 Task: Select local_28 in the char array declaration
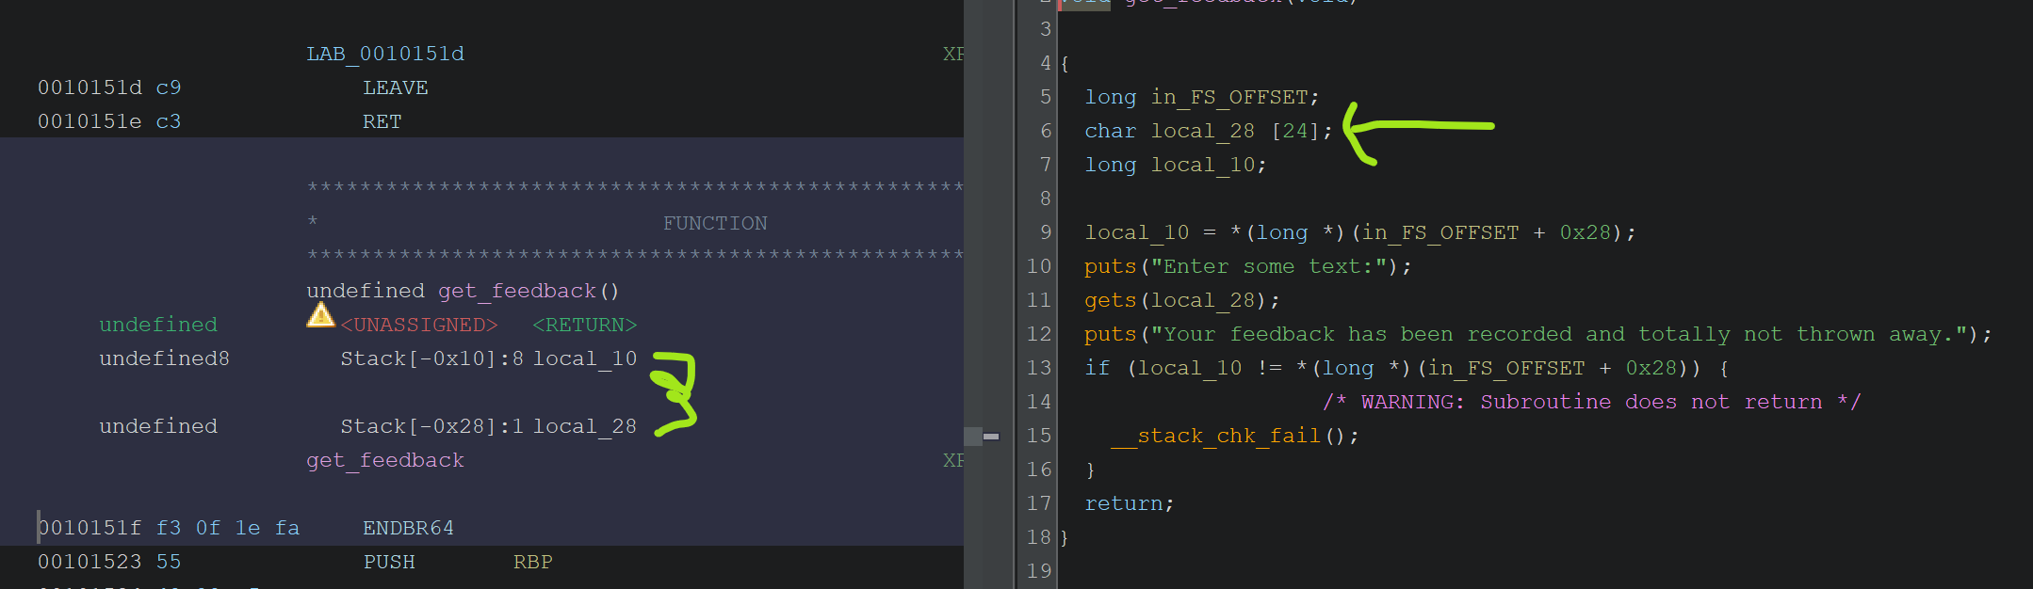click(1202, 131)
